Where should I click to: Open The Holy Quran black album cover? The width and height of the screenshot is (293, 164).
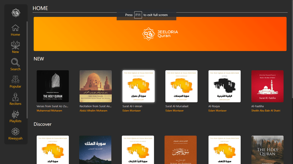(53, 86)
